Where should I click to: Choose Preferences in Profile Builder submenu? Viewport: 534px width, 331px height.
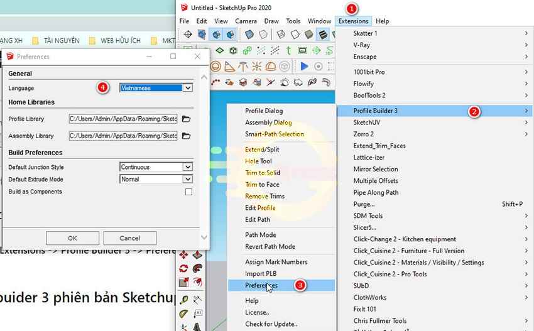pyautogui.click(x=281, y=285)
